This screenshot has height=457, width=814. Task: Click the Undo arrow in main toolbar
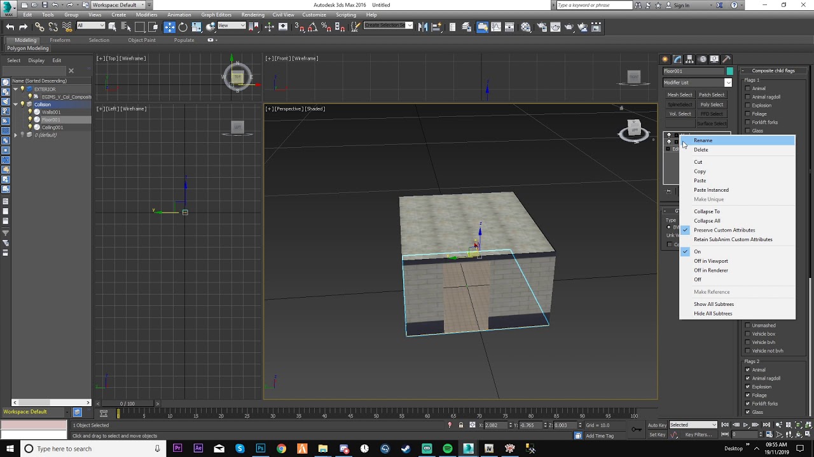click(x=10, y=27)
